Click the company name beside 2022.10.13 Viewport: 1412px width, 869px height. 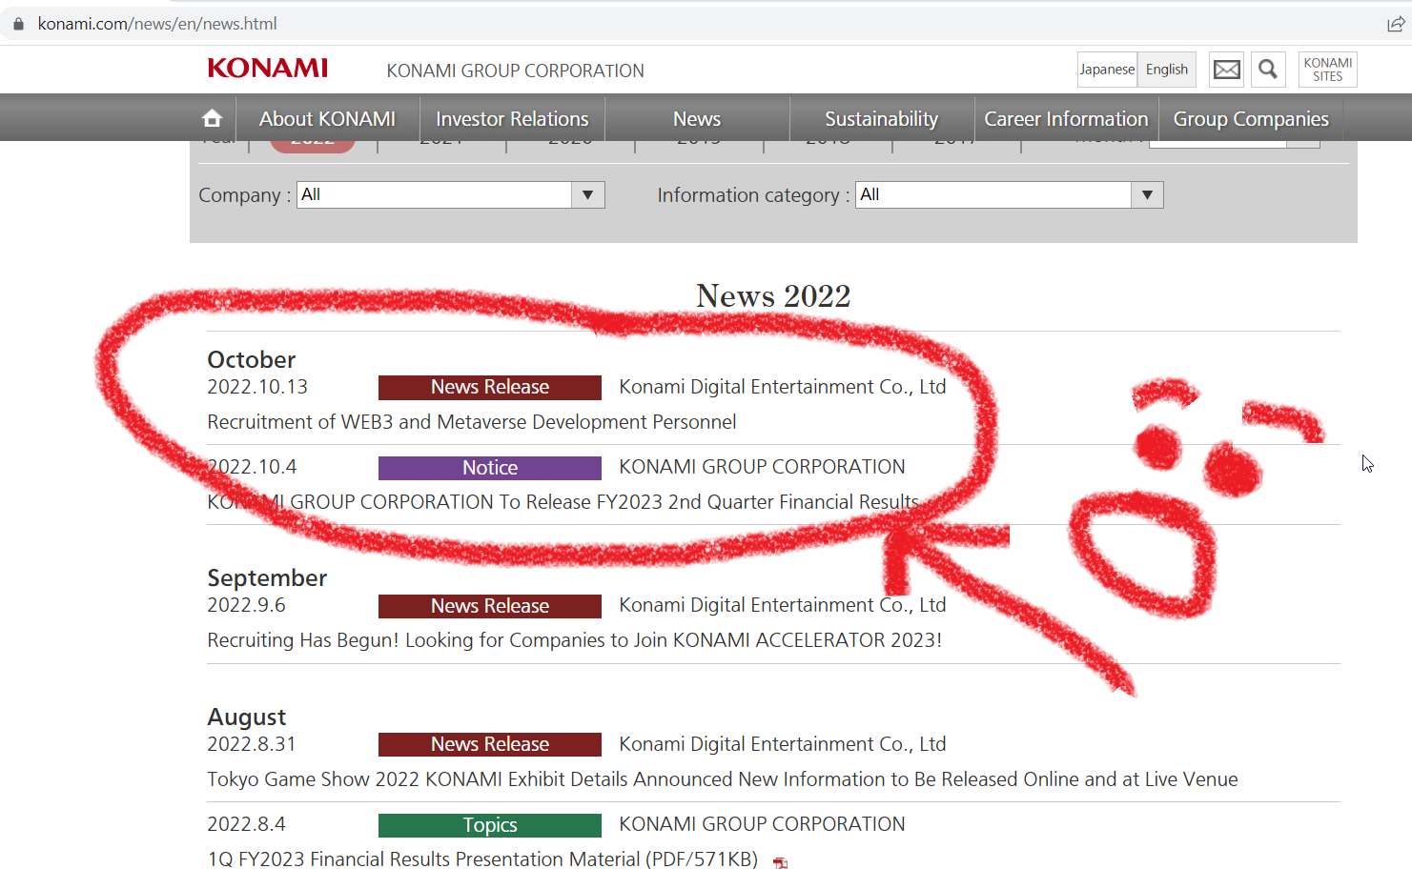point(783,387)
